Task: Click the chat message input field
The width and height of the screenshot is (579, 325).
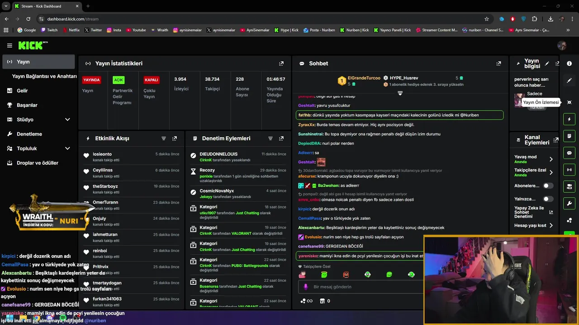Action: click(x=362, y=287)
